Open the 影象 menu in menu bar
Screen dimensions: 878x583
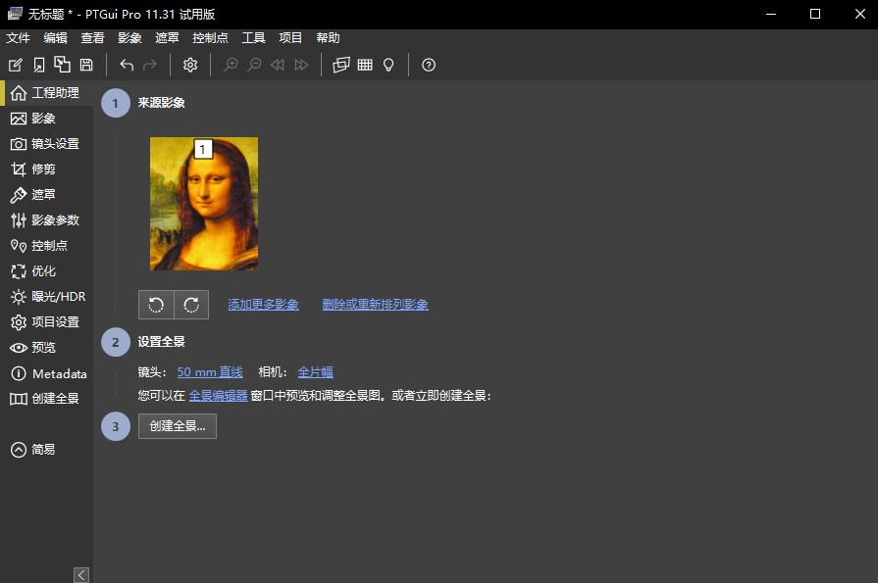click(x=129, y=38)
